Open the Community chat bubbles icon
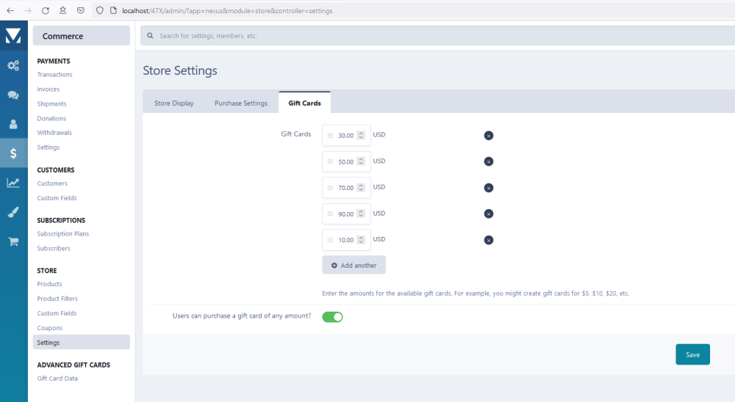 pyautogui.click(x=13, y=95)
